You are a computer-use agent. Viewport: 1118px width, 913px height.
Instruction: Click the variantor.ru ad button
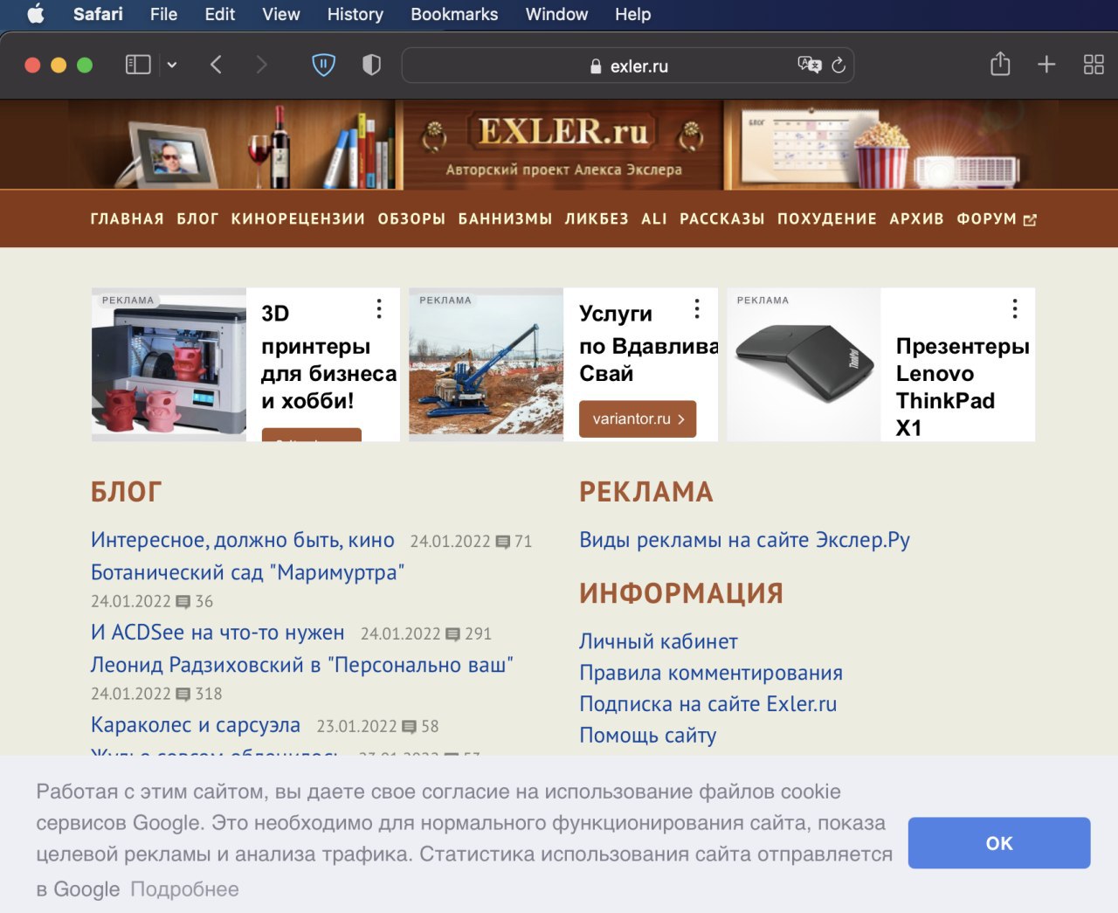point(638,419)
